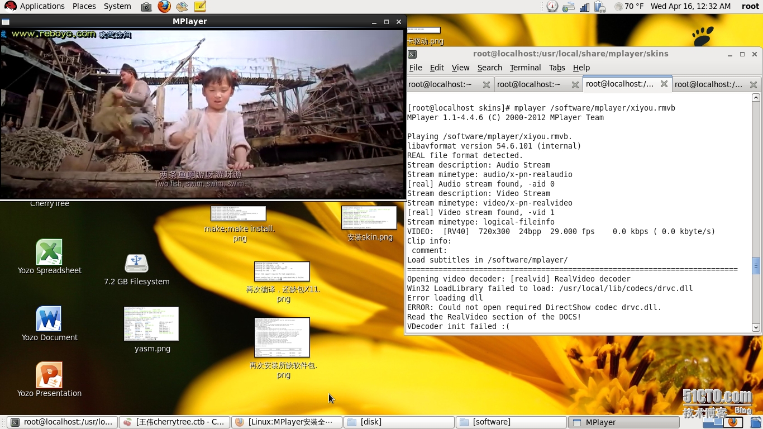763x429 pixels.
Task: Switch to the second root@localhost:~ terminal tab
Action: pyautogui.click(x=529, y=84)
